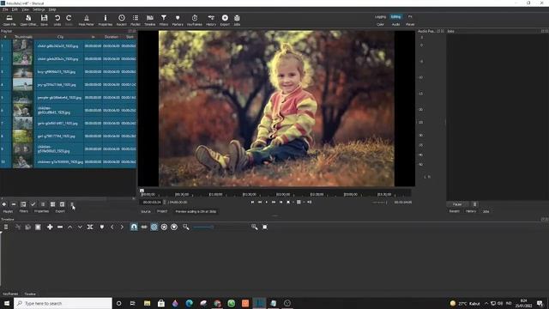Pause the jobs queue button
The width and height of the screenshot is (549, 309).
[457, 204]
